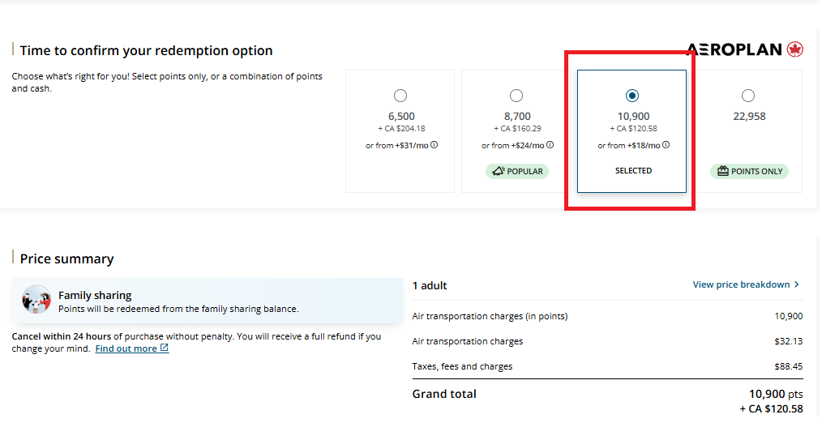Viewport: 822px width, 423px height.
Task: Expand price breakdown using the chevron arrow
Action: 797,284
